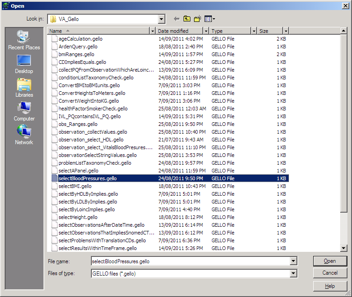Click file icon of selectAPanel.gello
Viewport: 352px width, 297px height.
tap(54, 171)
